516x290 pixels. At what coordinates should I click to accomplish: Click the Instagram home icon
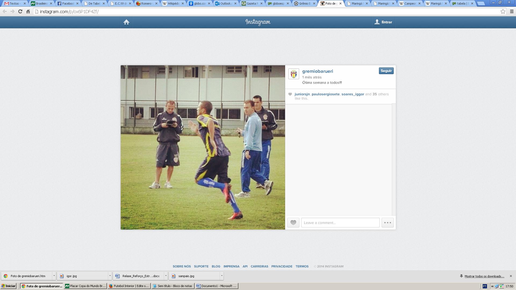tap(126, 22)
